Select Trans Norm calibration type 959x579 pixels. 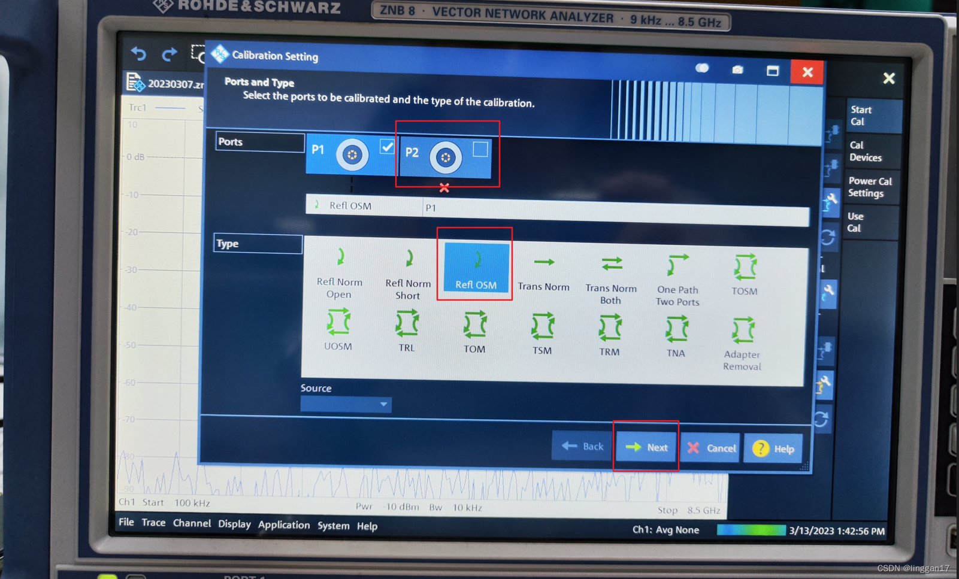click(544, 274)
